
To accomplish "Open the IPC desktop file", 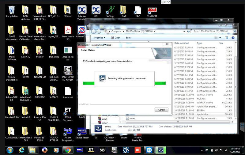I will coord(138,12).
